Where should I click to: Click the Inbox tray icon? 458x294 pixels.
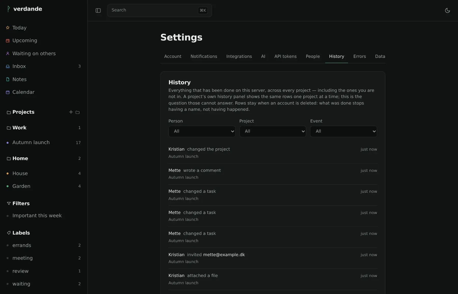[8, 66]
